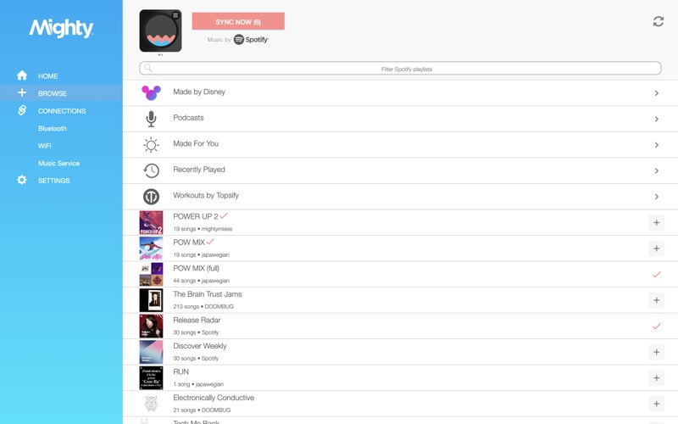Click the SYNC NOW (6) button

(238, 21)
